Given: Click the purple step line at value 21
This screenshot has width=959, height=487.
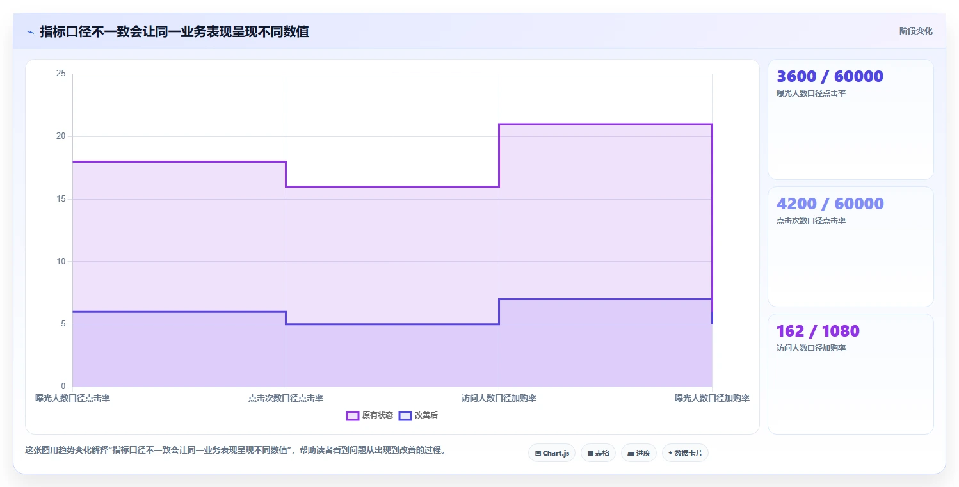Looking at the screenshot, I should point(606,124).
